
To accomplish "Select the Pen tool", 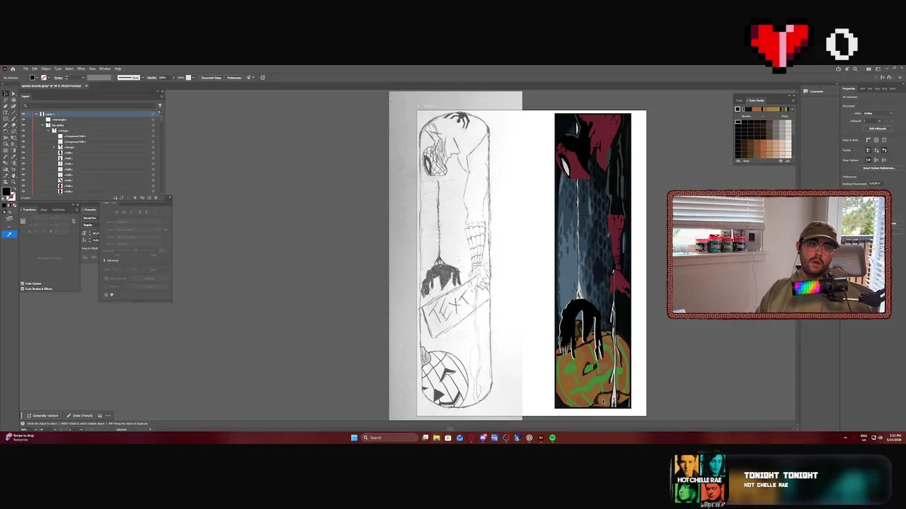I will tap(6, 106).
